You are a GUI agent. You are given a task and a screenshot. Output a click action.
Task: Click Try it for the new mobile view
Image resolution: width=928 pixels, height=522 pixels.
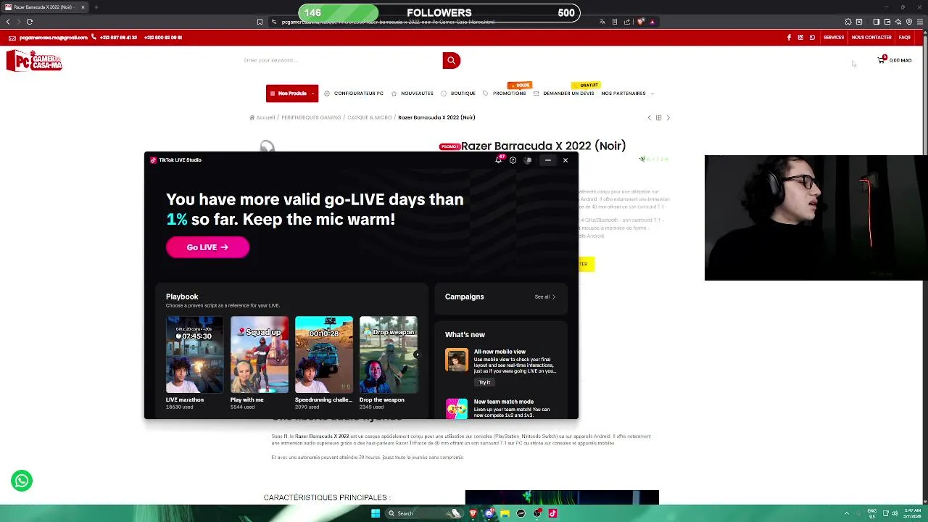[x=484, y=382]
